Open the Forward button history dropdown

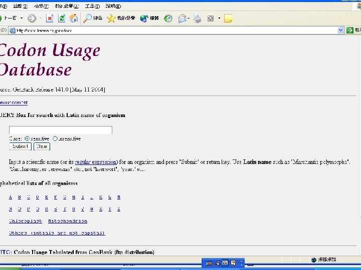pos(41,18)
